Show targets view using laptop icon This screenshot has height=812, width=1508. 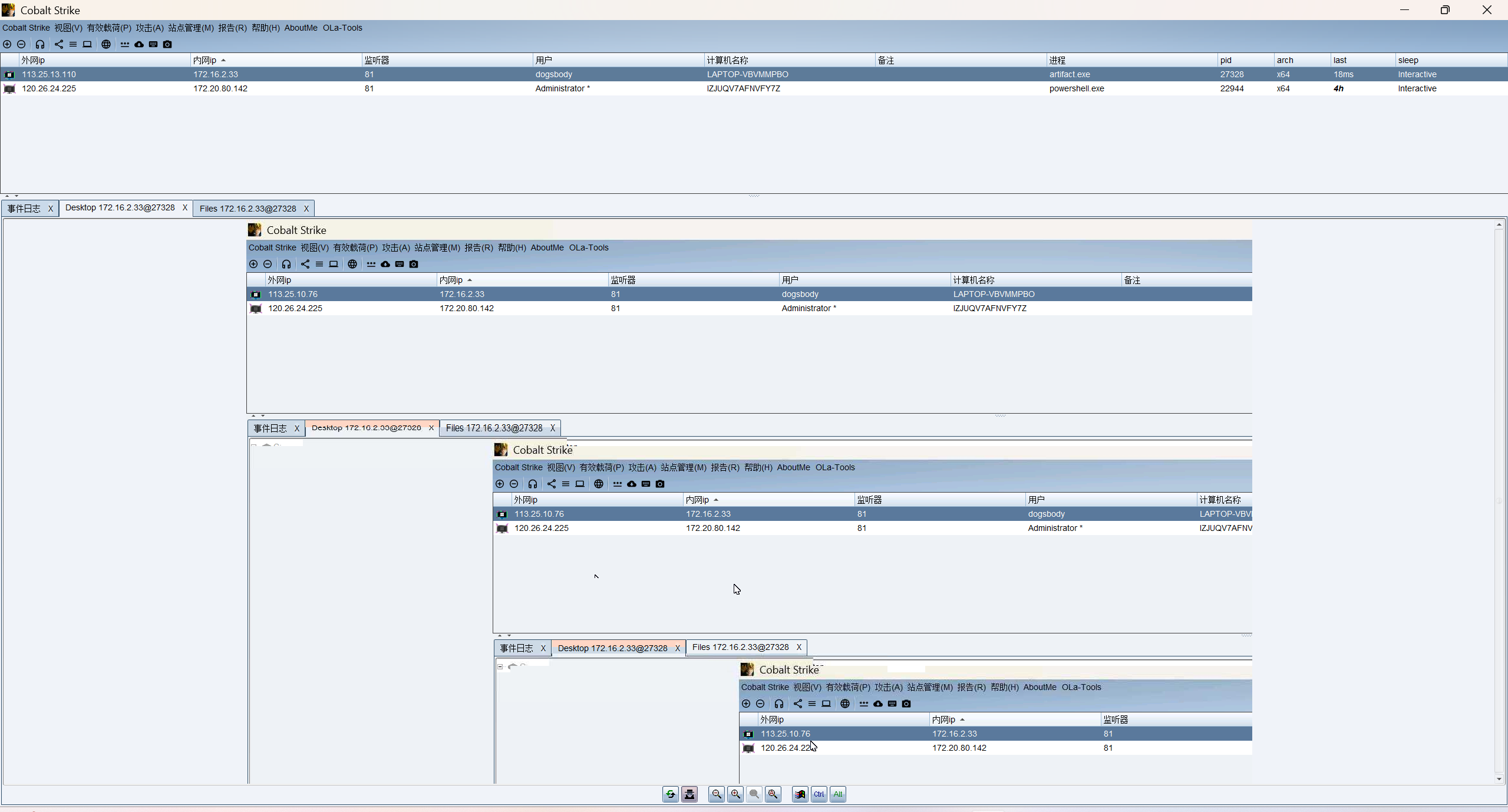pyautogui.click(x=87, y=44)
